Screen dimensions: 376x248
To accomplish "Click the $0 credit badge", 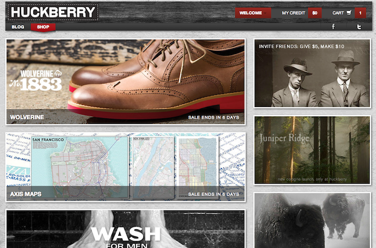I will [315, 13].
